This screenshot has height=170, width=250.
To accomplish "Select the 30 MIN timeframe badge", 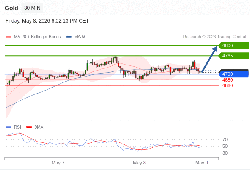I will click(x=32, y=8).
